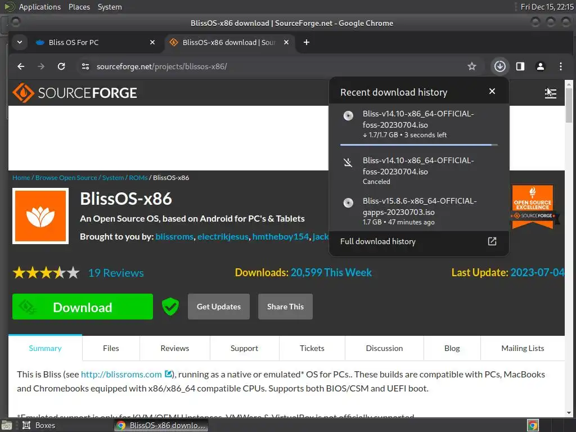576x432 pixels.
Task: Click the Full download history entry
Action: pyautogui.click(x=419, y=241)
